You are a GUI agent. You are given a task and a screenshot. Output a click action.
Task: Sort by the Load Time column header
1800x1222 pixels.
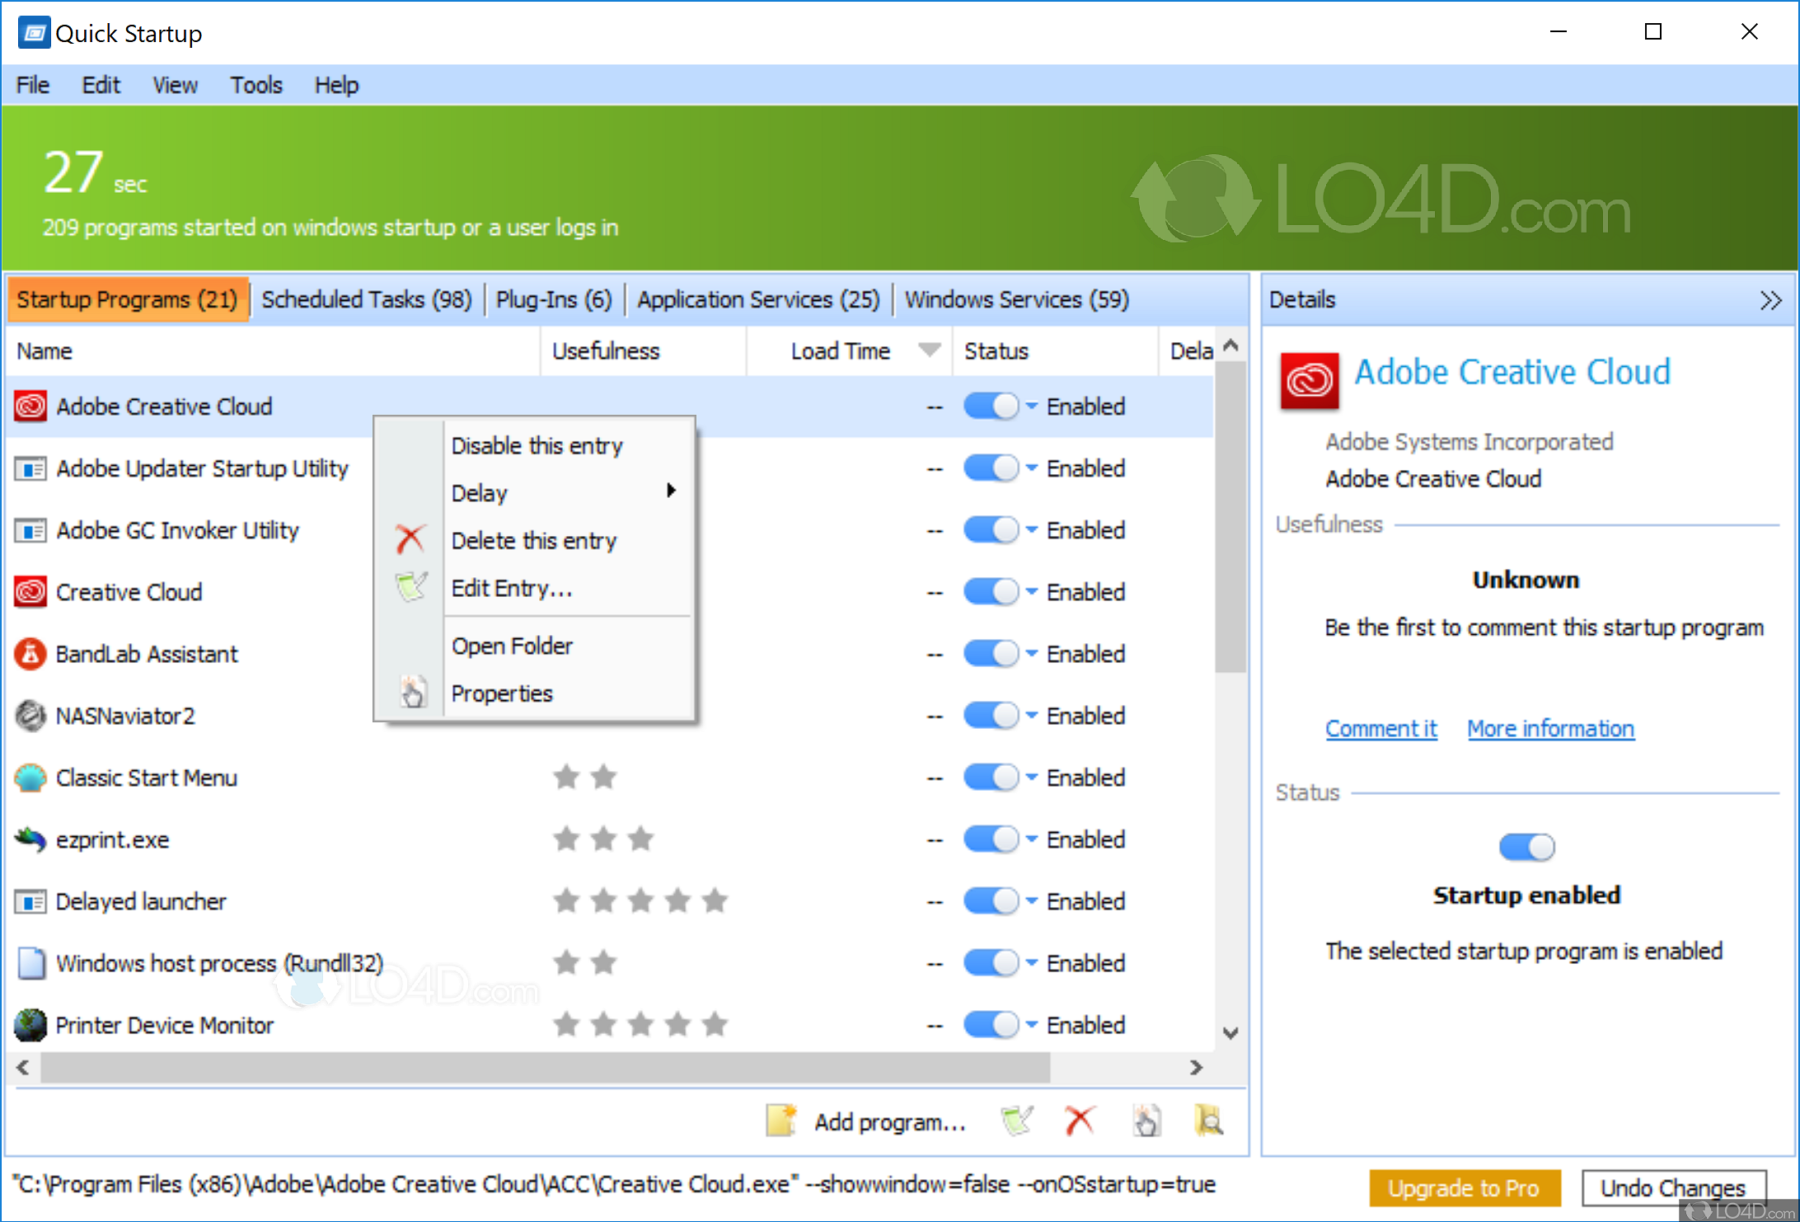point(840,351)
